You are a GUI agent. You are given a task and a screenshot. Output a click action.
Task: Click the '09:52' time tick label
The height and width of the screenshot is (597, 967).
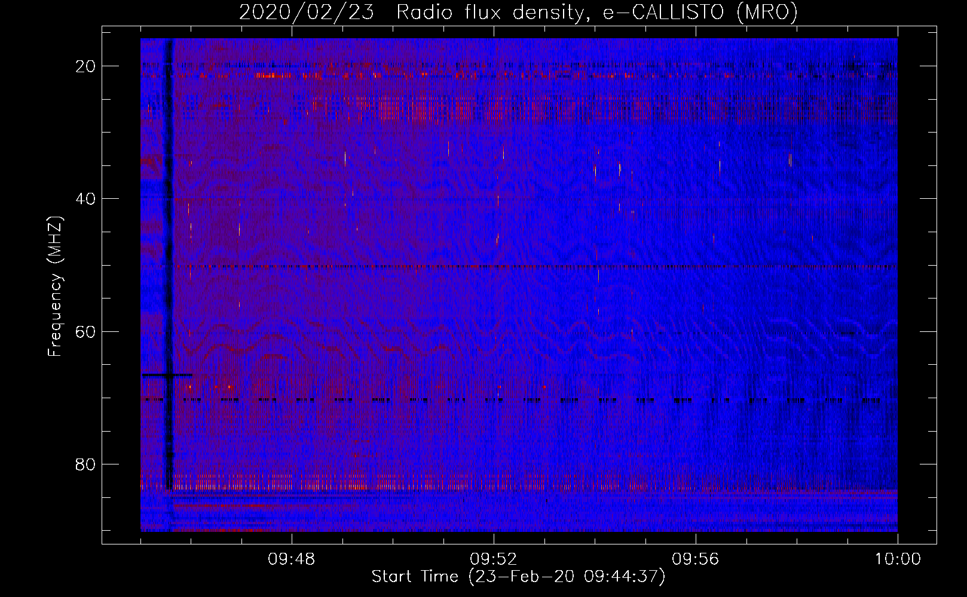[494, 559]
